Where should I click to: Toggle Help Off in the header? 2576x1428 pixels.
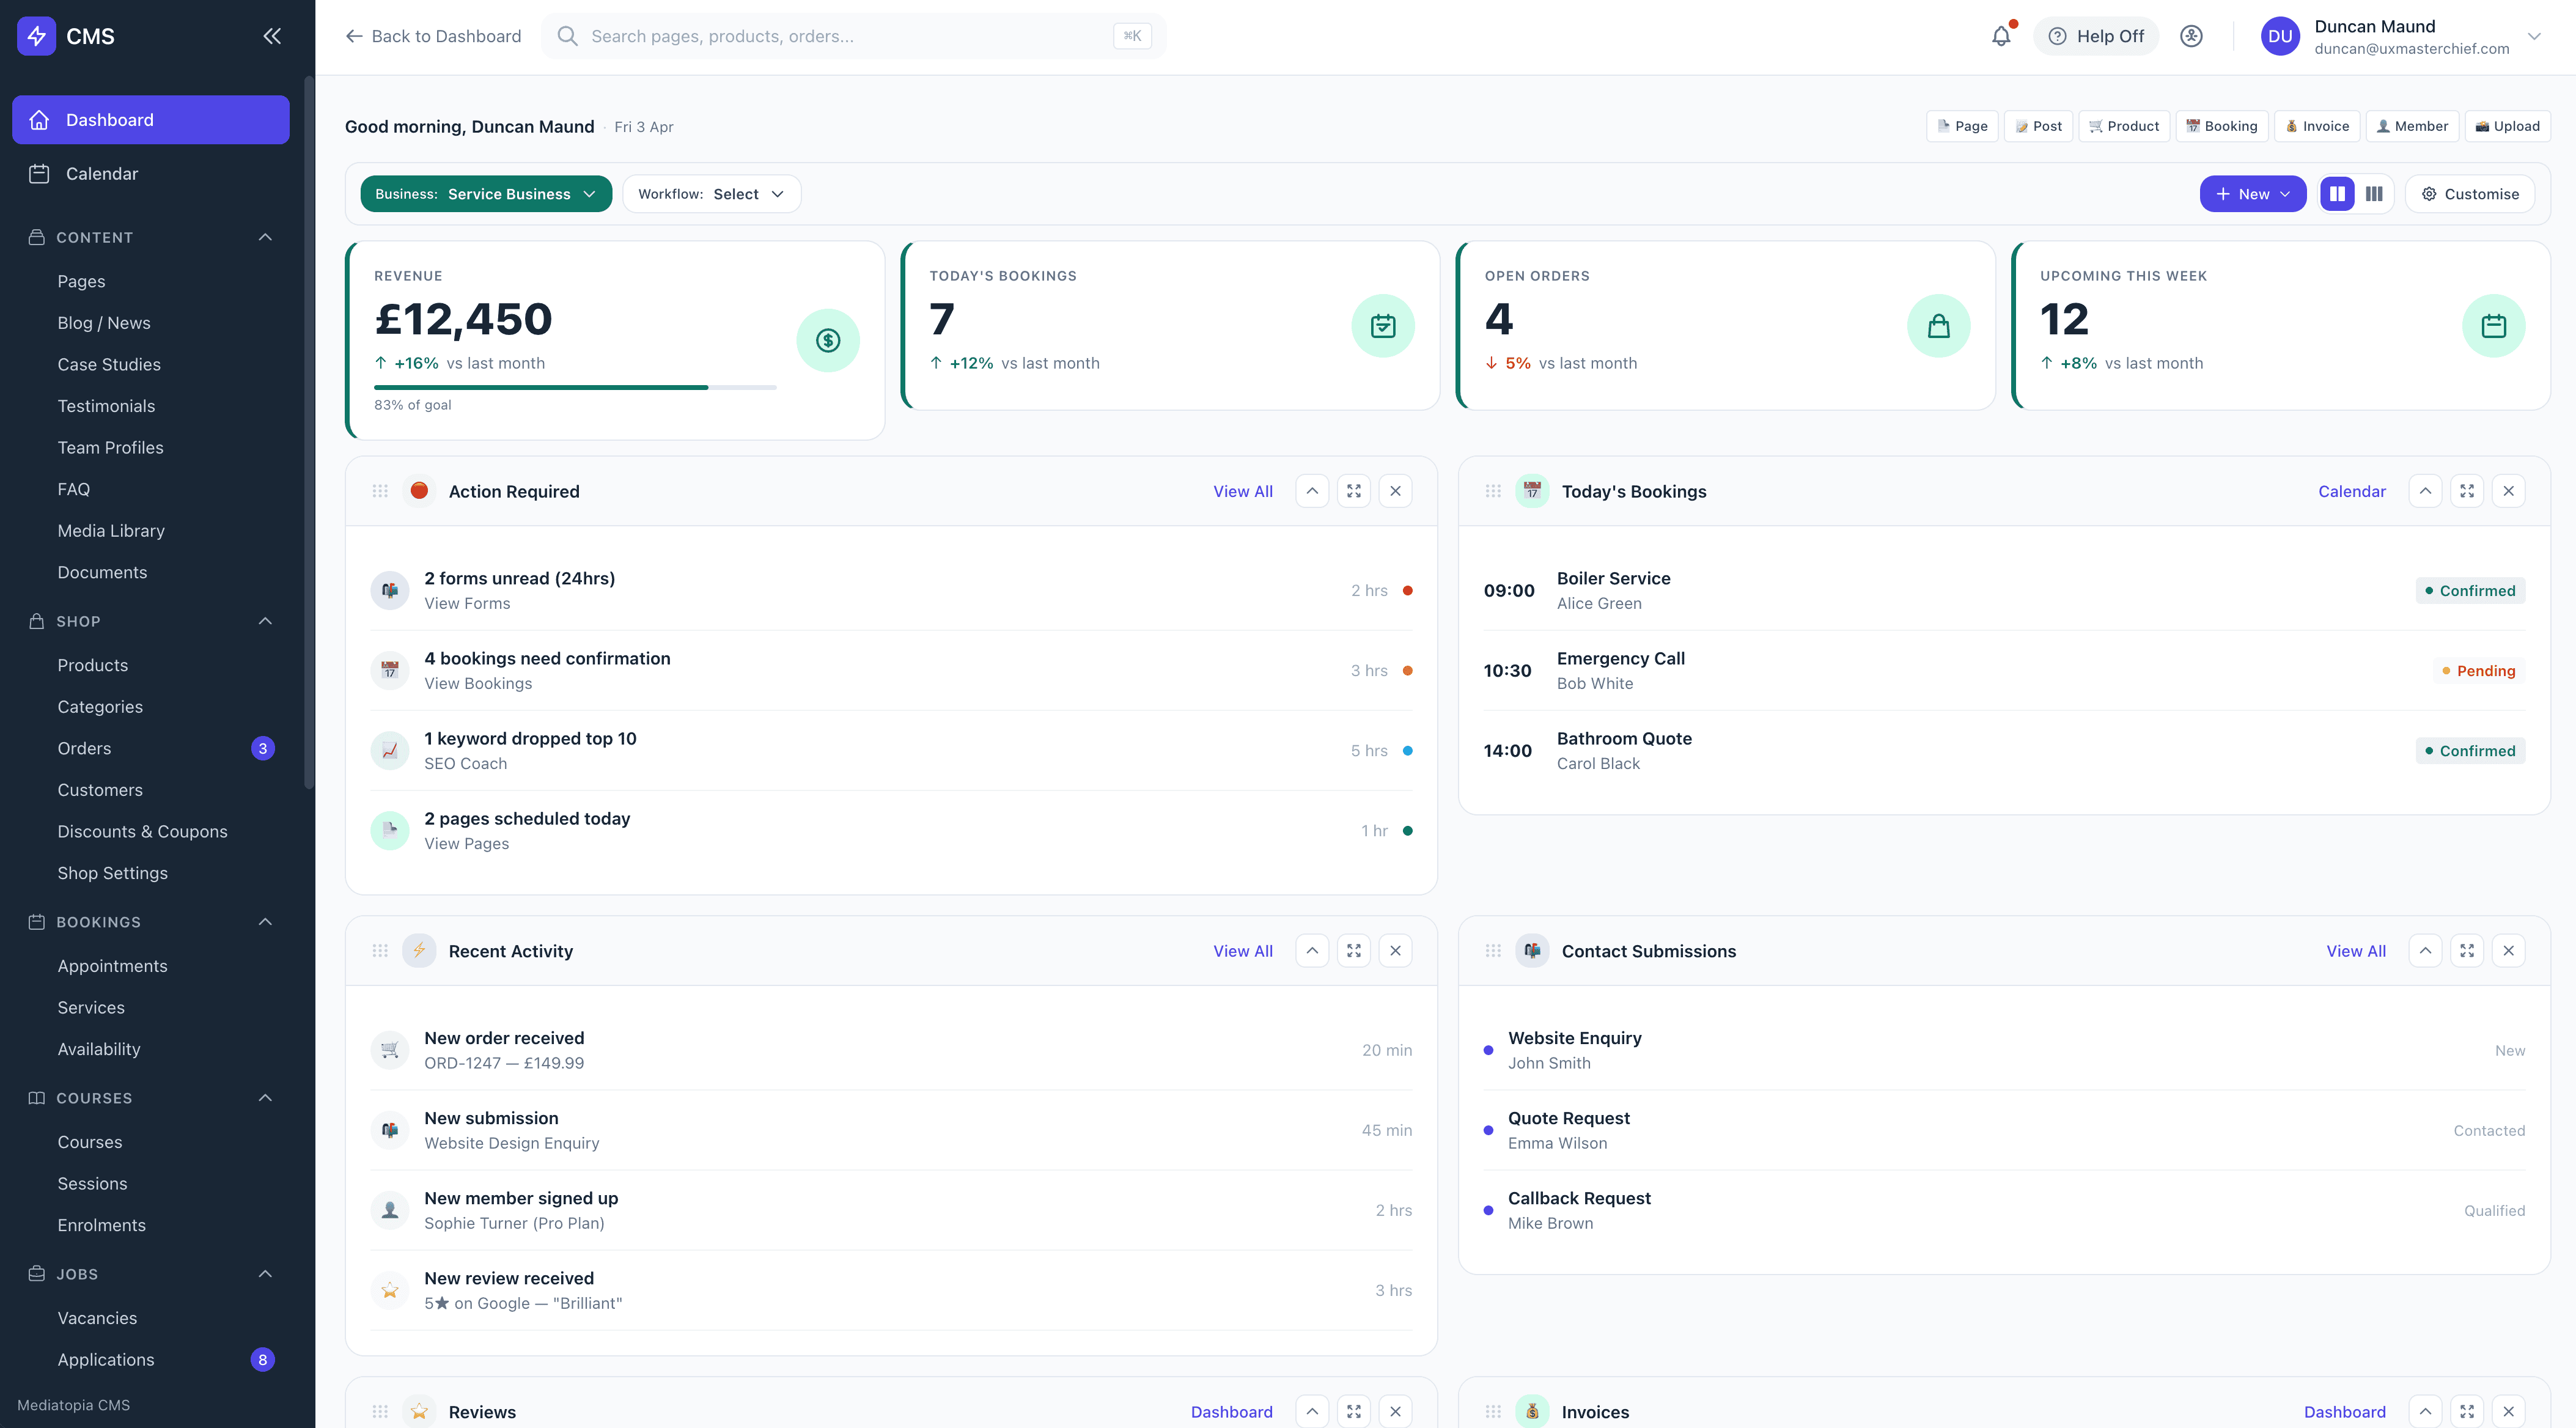[x=2096, y=35]
